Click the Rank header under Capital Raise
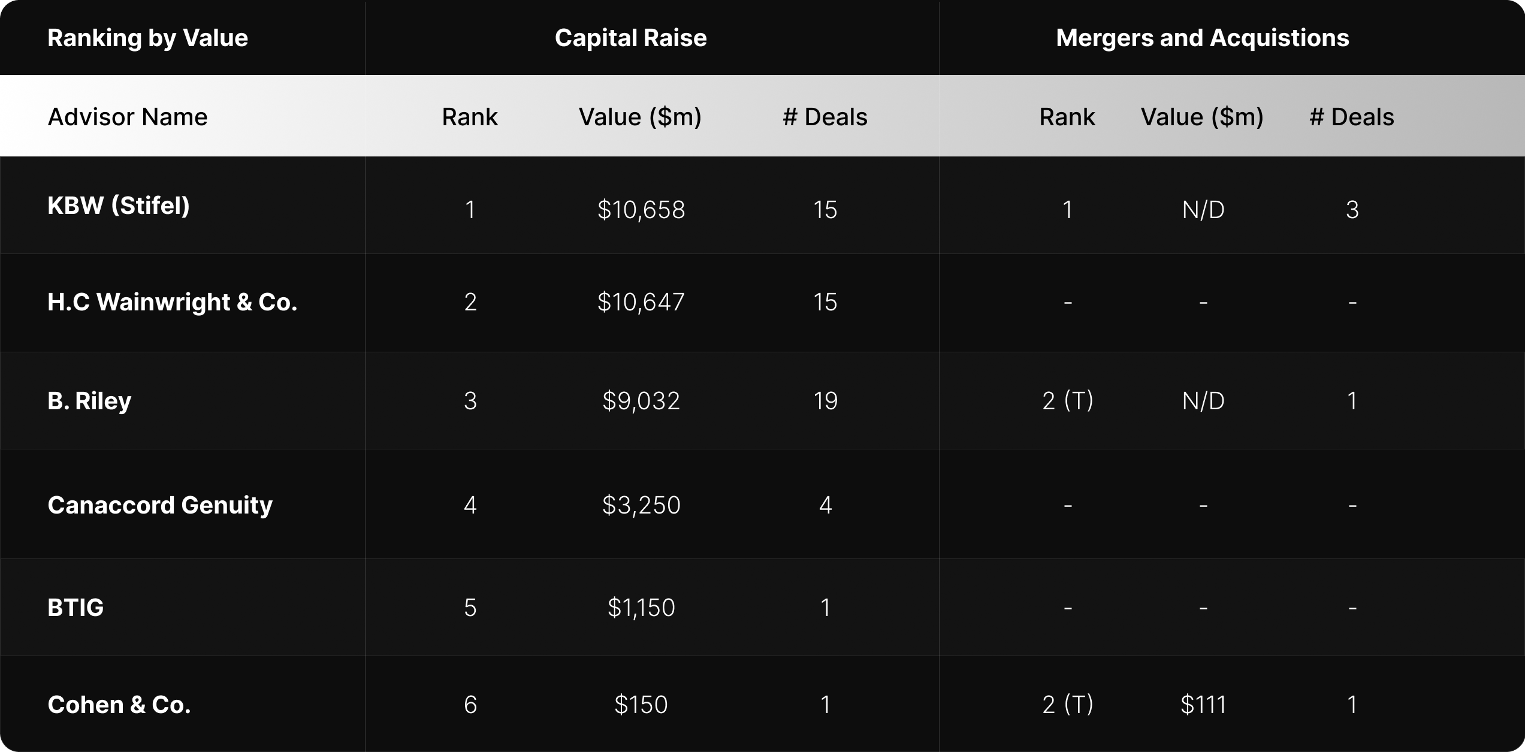The width and height of the screenshot is (1525, 752). (470, 117)
